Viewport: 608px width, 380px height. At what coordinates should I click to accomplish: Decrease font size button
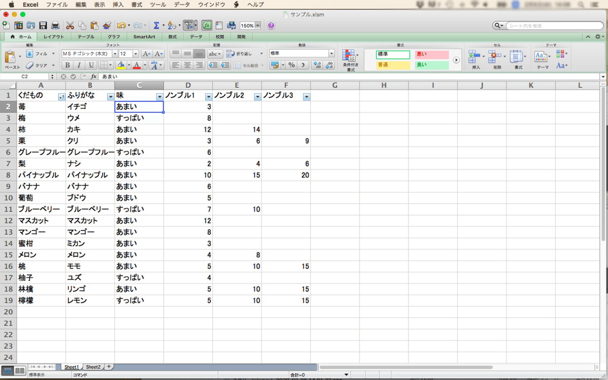click(159, 54)
